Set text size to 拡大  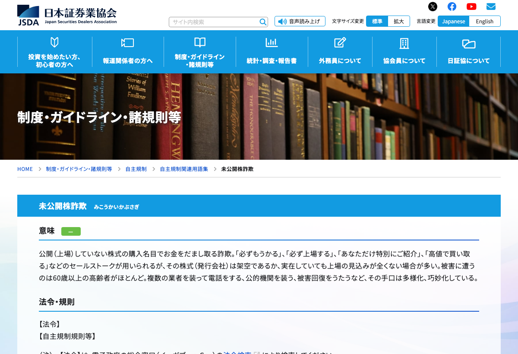(x=399, y=21)
